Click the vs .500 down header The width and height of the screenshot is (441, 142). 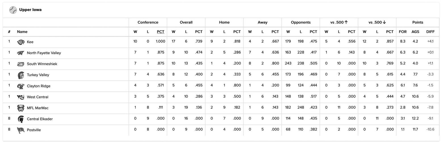(377, 22)
